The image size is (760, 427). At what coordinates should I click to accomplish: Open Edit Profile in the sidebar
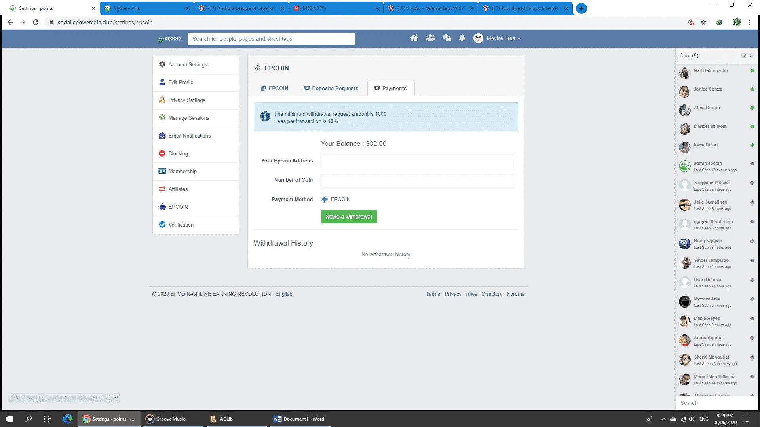click(196, 83)
